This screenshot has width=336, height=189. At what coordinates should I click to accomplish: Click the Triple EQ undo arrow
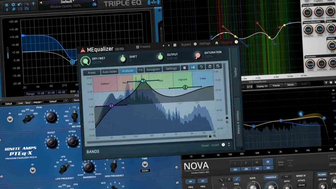20,4
